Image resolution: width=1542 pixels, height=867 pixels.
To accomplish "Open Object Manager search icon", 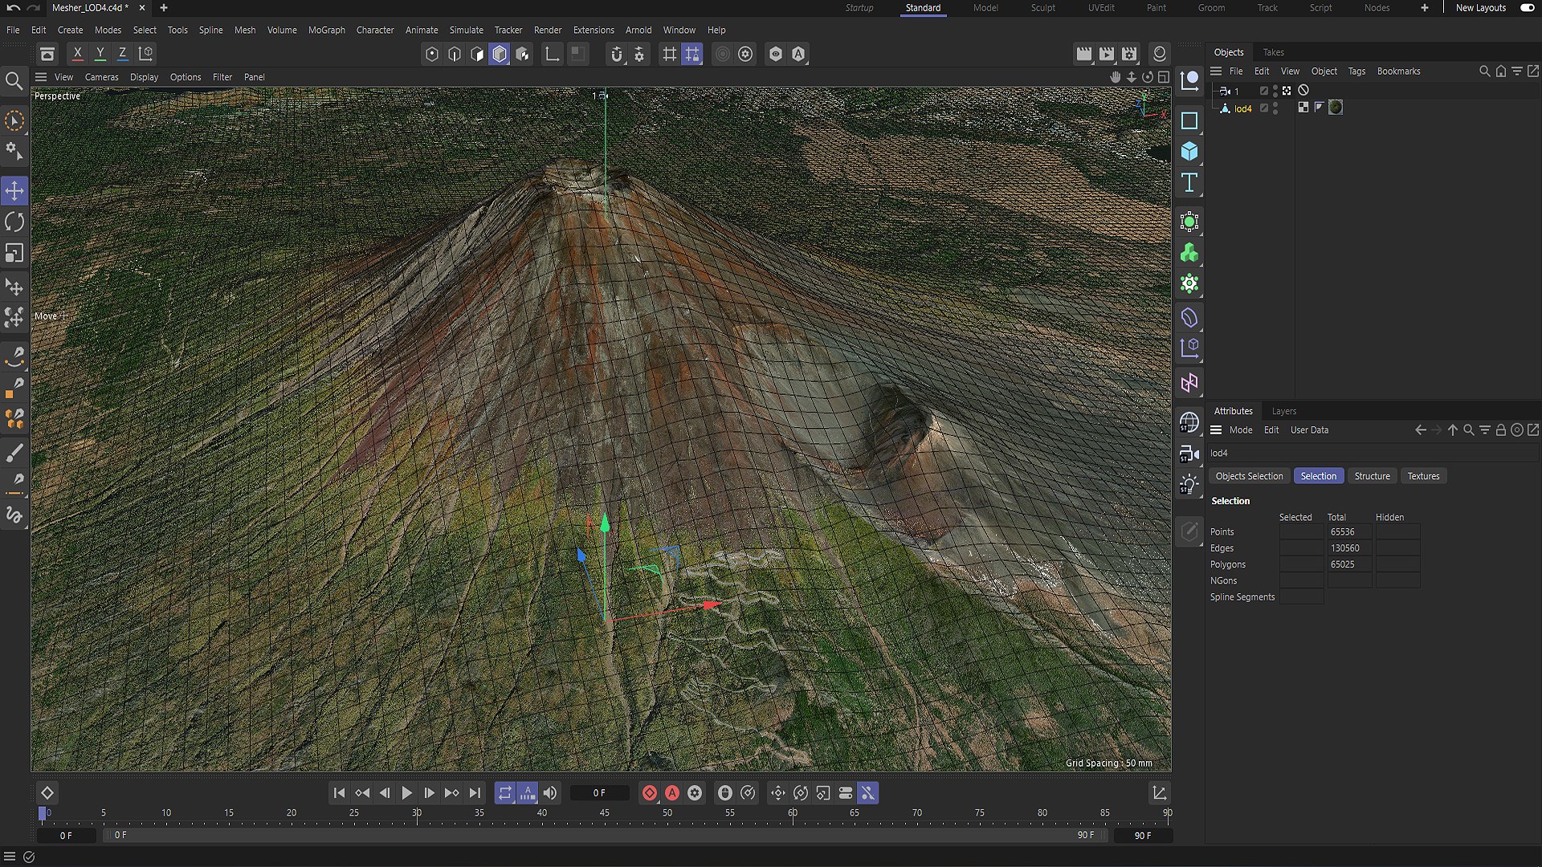I will click(x=1484, y=71).
